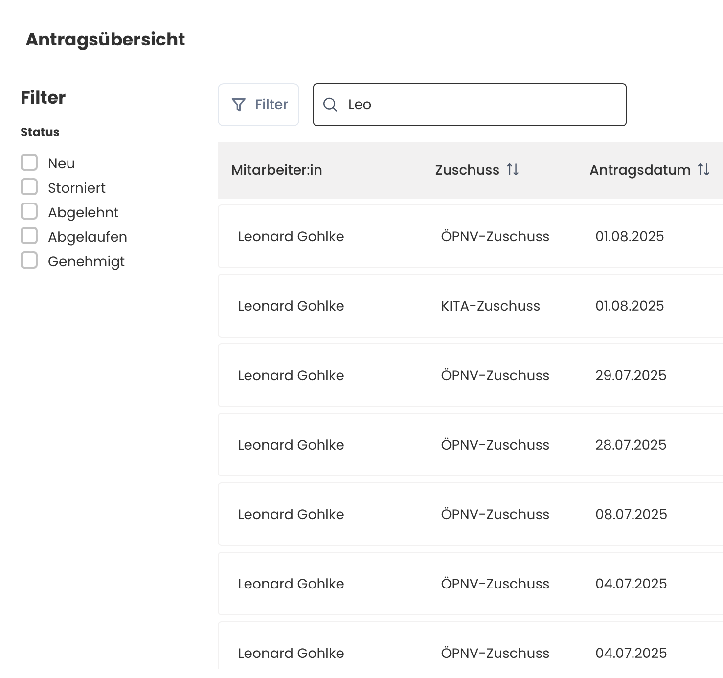Enable the Storniert status filter
Image resolution: width=723 pixels, height=678 pixels.
(x=29, y=187)
